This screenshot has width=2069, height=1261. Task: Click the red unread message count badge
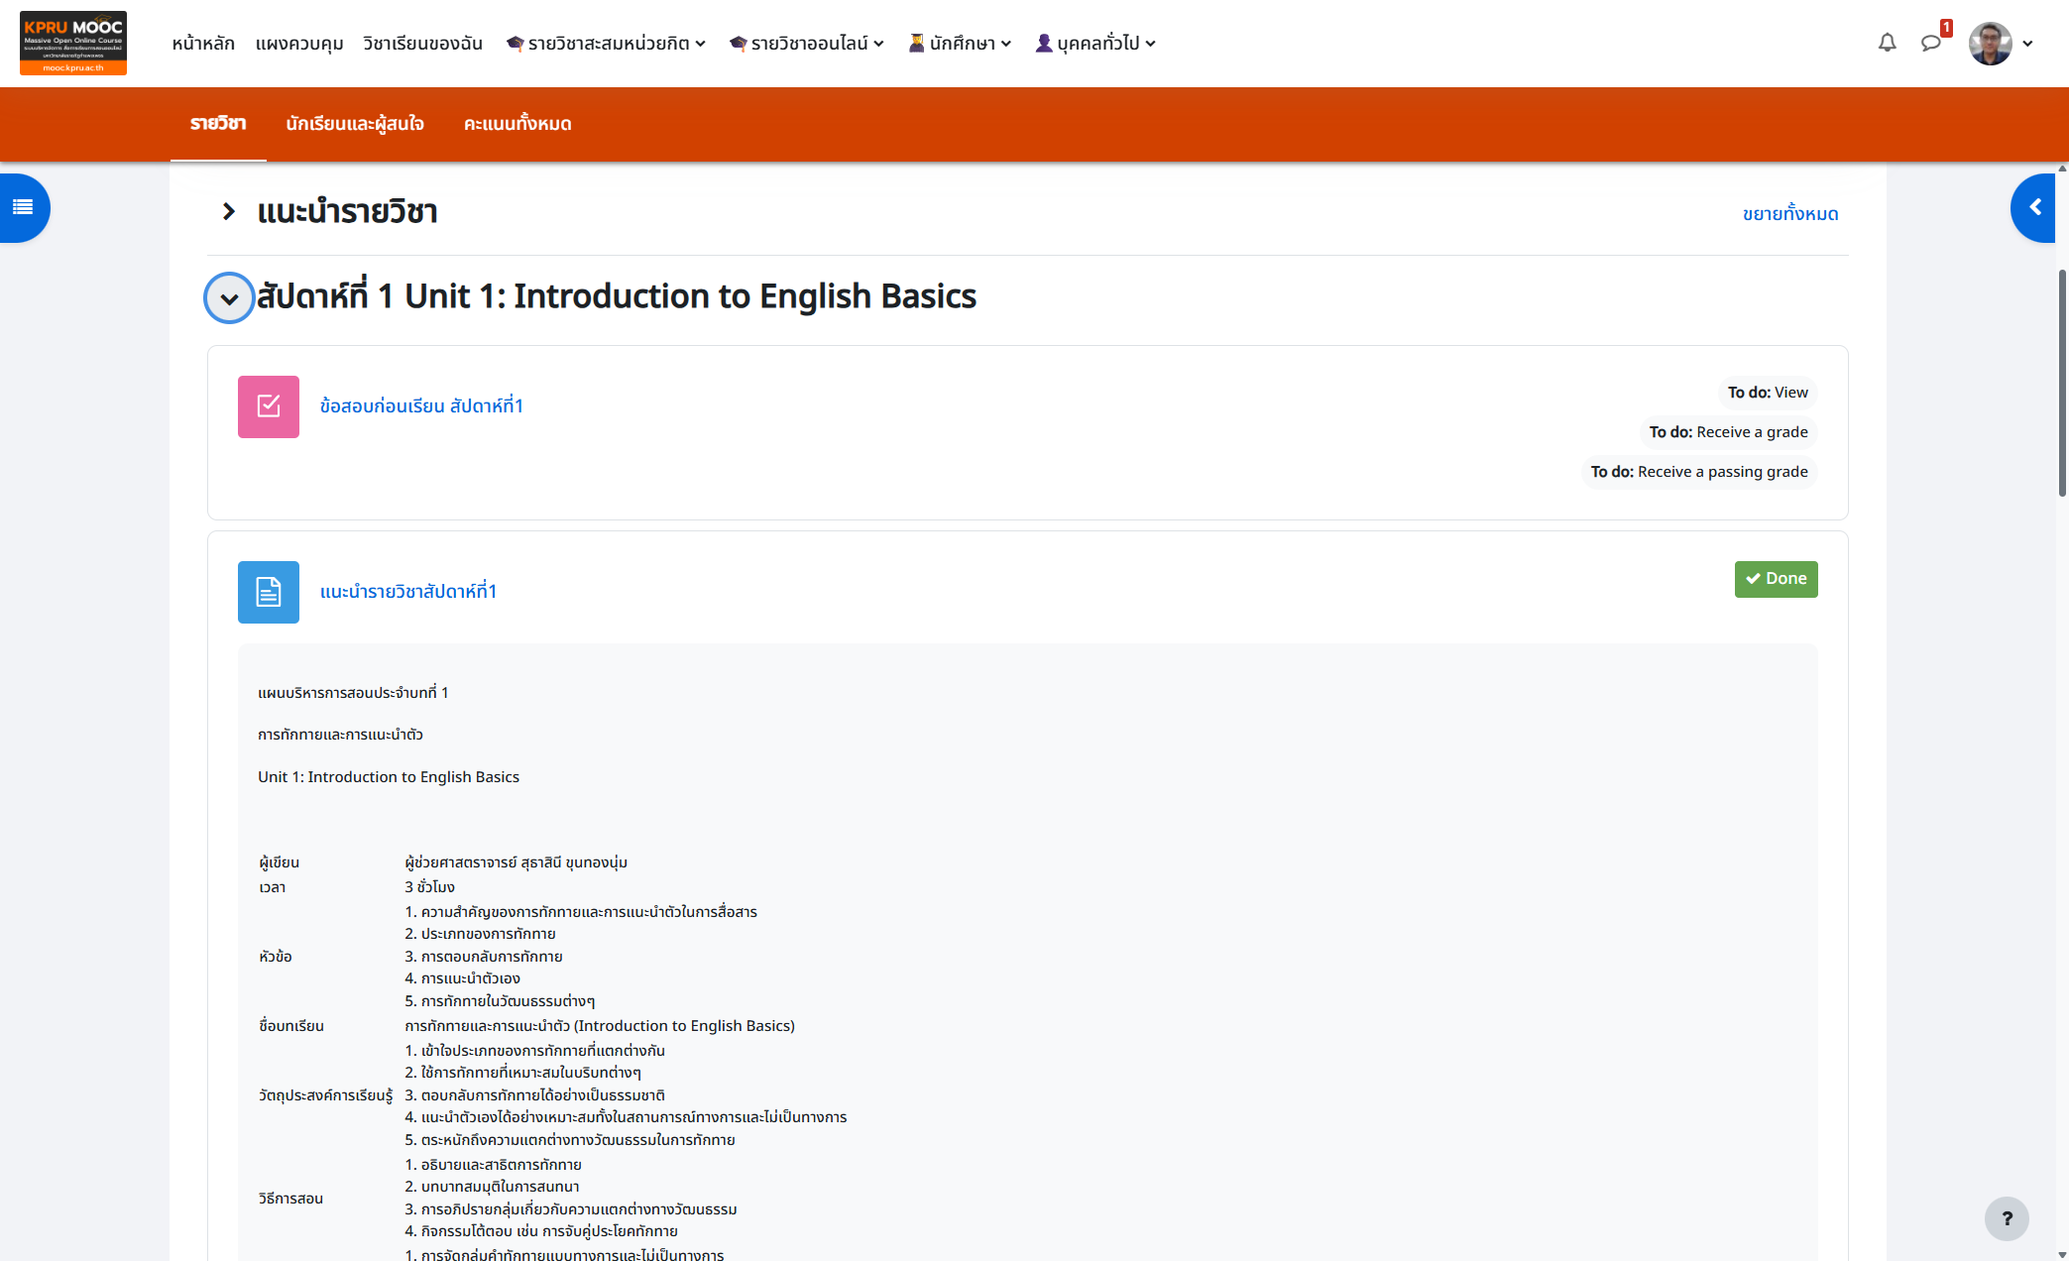(1946, 29)
